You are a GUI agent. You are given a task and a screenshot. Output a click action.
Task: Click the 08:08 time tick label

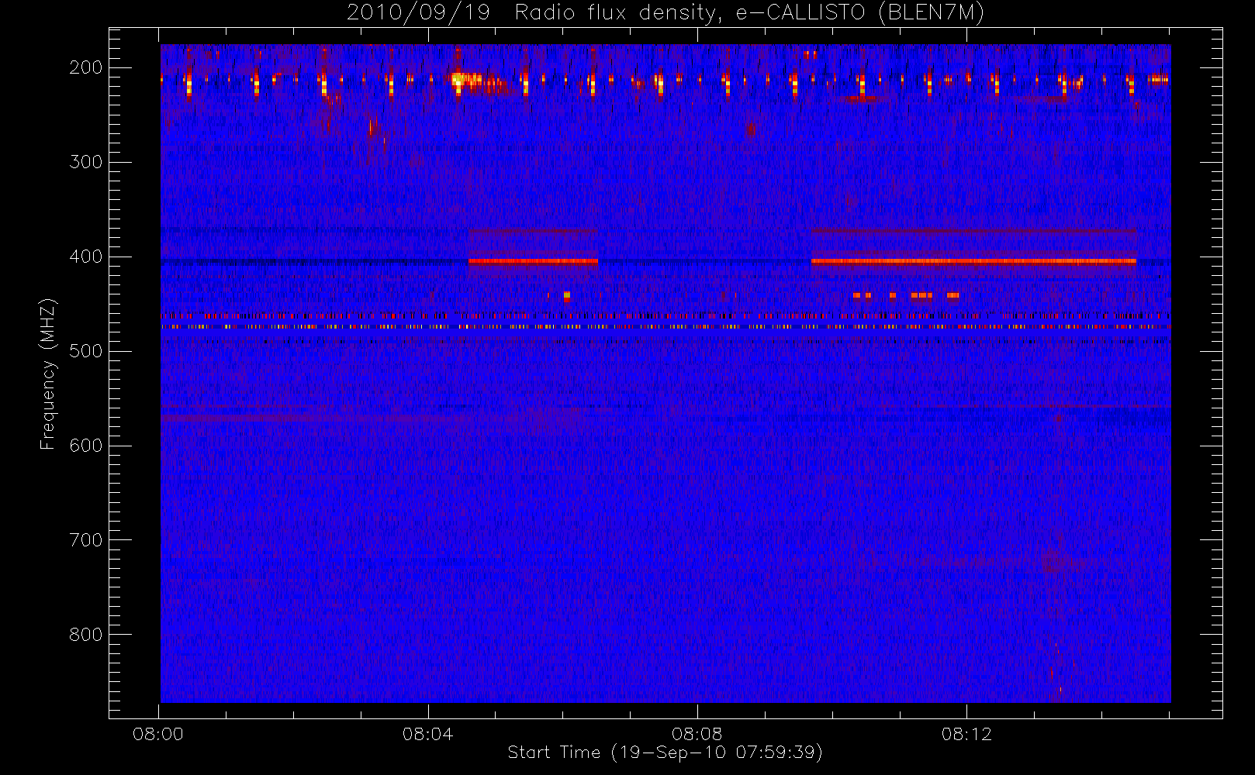697,734
